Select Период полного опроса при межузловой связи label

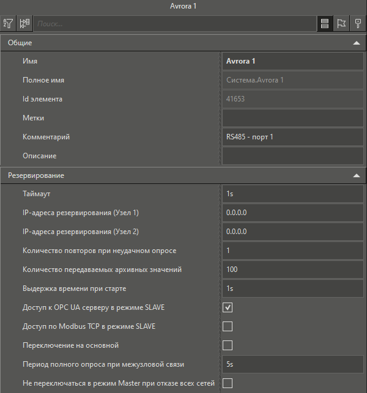pos(103,364)
